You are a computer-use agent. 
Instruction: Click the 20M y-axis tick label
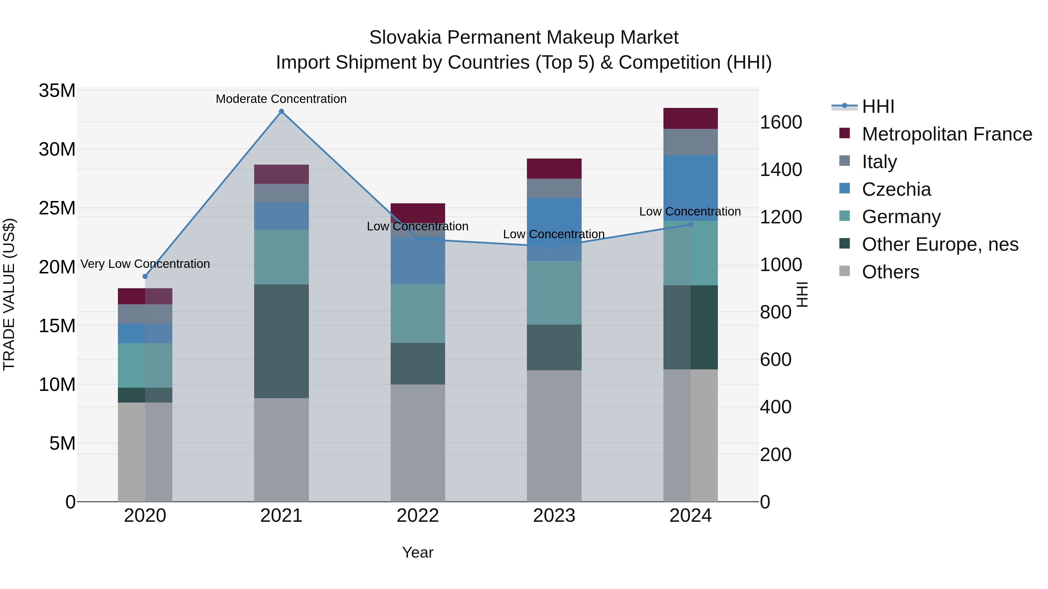[57, 267]
